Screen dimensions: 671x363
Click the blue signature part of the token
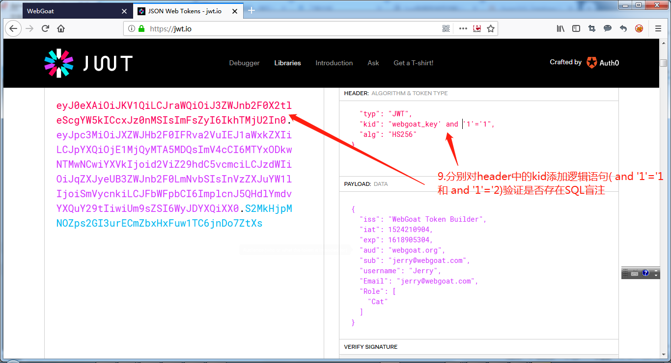174,216
